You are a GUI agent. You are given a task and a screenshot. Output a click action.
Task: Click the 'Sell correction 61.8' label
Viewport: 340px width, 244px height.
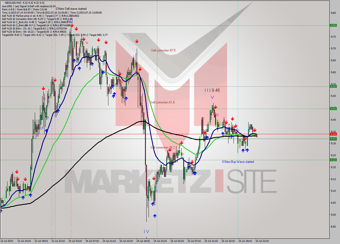click(163, 102)
